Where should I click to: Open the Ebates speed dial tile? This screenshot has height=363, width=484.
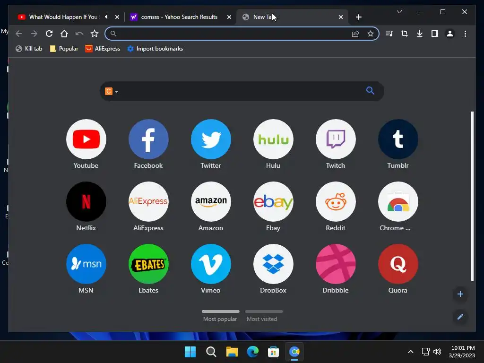(x=148, y=264)
